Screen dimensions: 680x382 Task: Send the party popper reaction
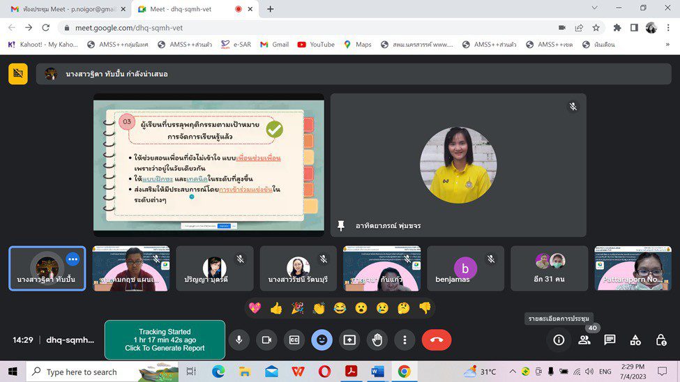pyautogui.click(x=298, y=308)
